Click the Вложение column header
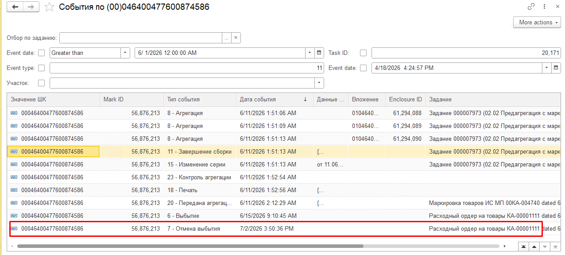The width and height of the screenshot is (565, 255). point(367,100)
